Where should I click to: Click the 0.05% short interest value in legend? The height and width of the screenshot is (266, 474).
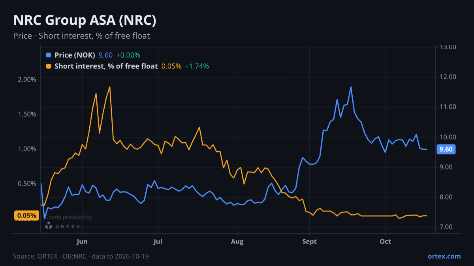[171, 66]
